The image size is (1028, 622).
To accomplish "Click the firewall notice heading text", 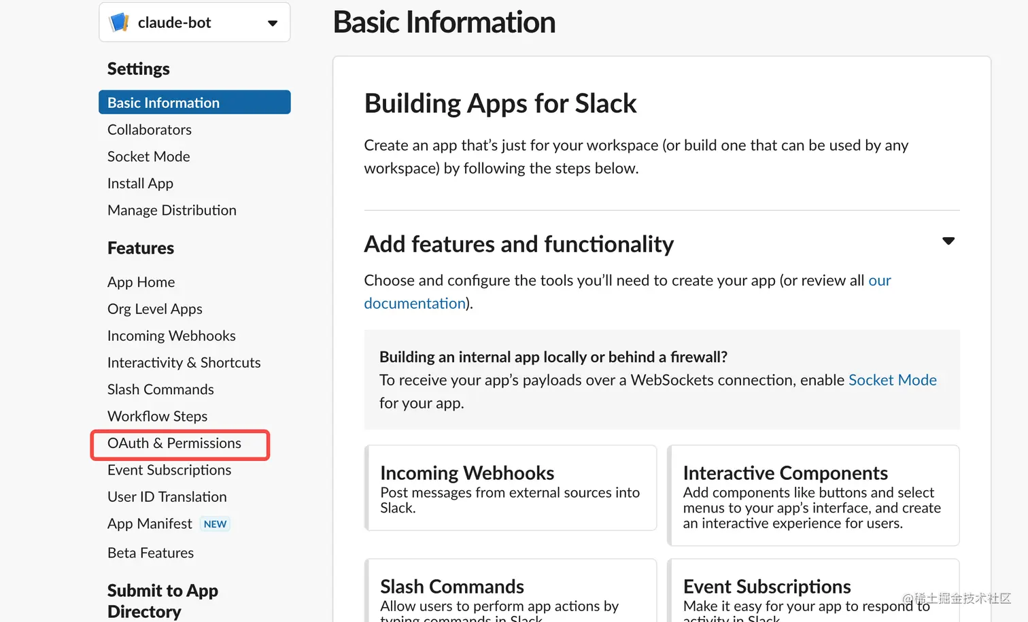I will coord(553,357).
